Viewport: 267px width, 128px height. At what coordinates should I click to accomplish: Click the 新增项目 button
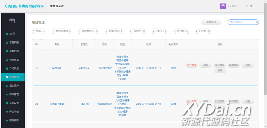point(211,22)
